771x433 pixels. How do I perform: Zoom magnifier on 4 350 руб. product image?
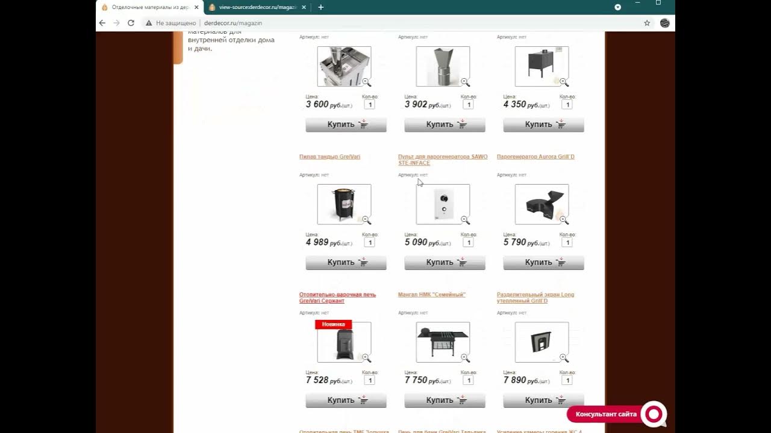(564, 82)
